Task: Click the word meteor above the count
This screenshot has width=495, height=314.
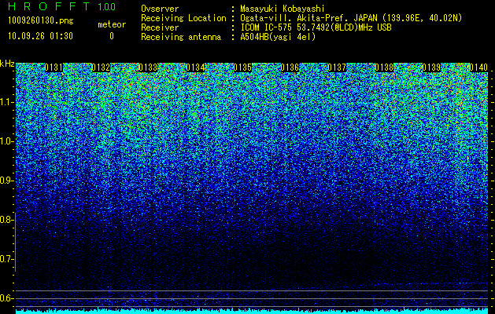Action: [112, 24]
